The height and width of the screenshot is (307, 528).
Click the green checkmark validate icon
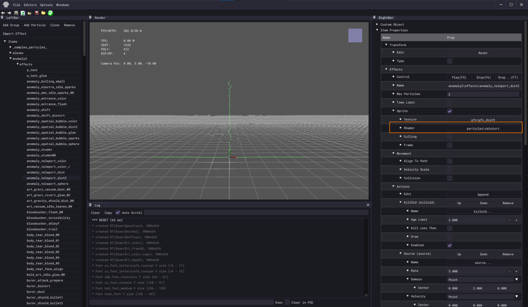coord(50,13)
